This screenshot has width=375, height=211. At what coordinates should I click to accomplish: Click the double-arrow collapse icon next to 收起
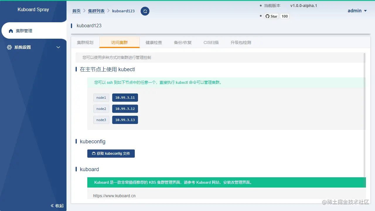[52, 206]
